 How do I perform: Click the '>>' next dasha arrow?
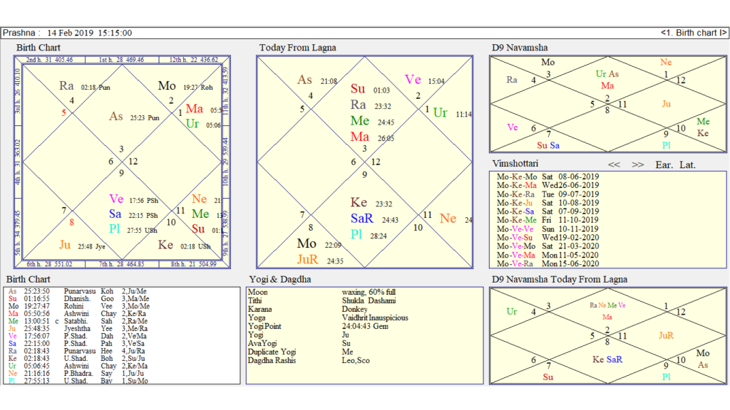(x=638, y=165)
